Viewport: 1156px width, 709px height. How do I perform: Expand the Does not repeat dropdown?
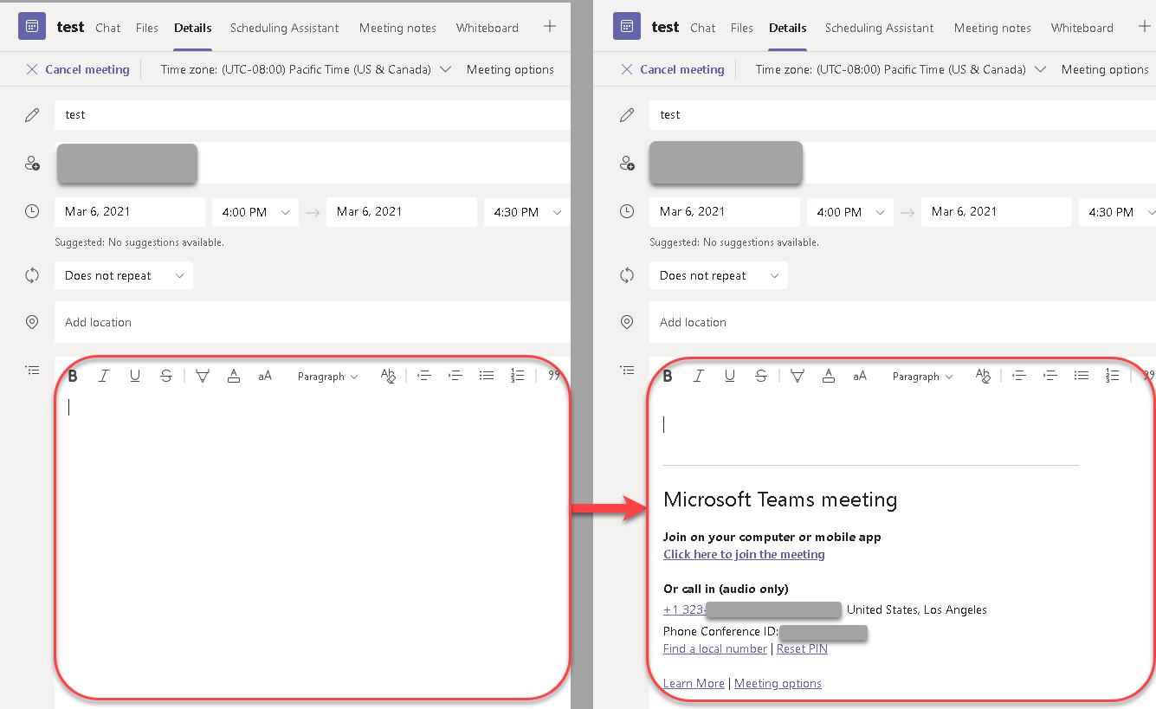click(124, 275)
